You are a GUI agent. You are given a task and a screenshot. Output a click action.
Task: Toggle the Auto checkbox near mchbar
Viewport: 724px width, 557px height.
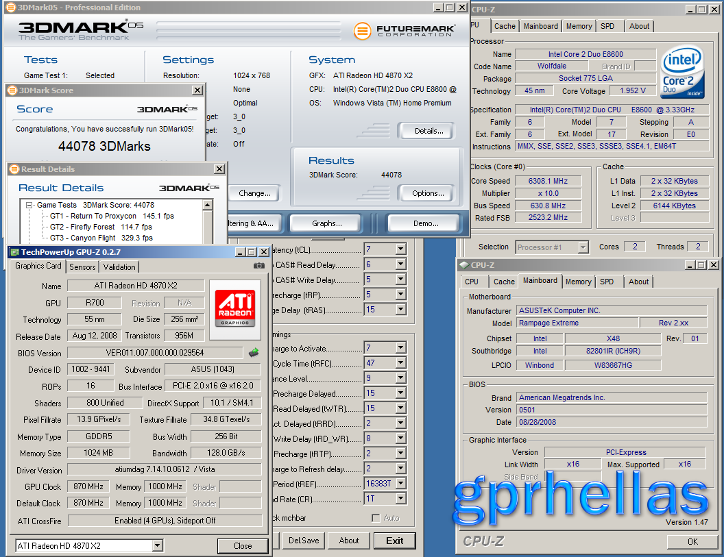point(376,518)
